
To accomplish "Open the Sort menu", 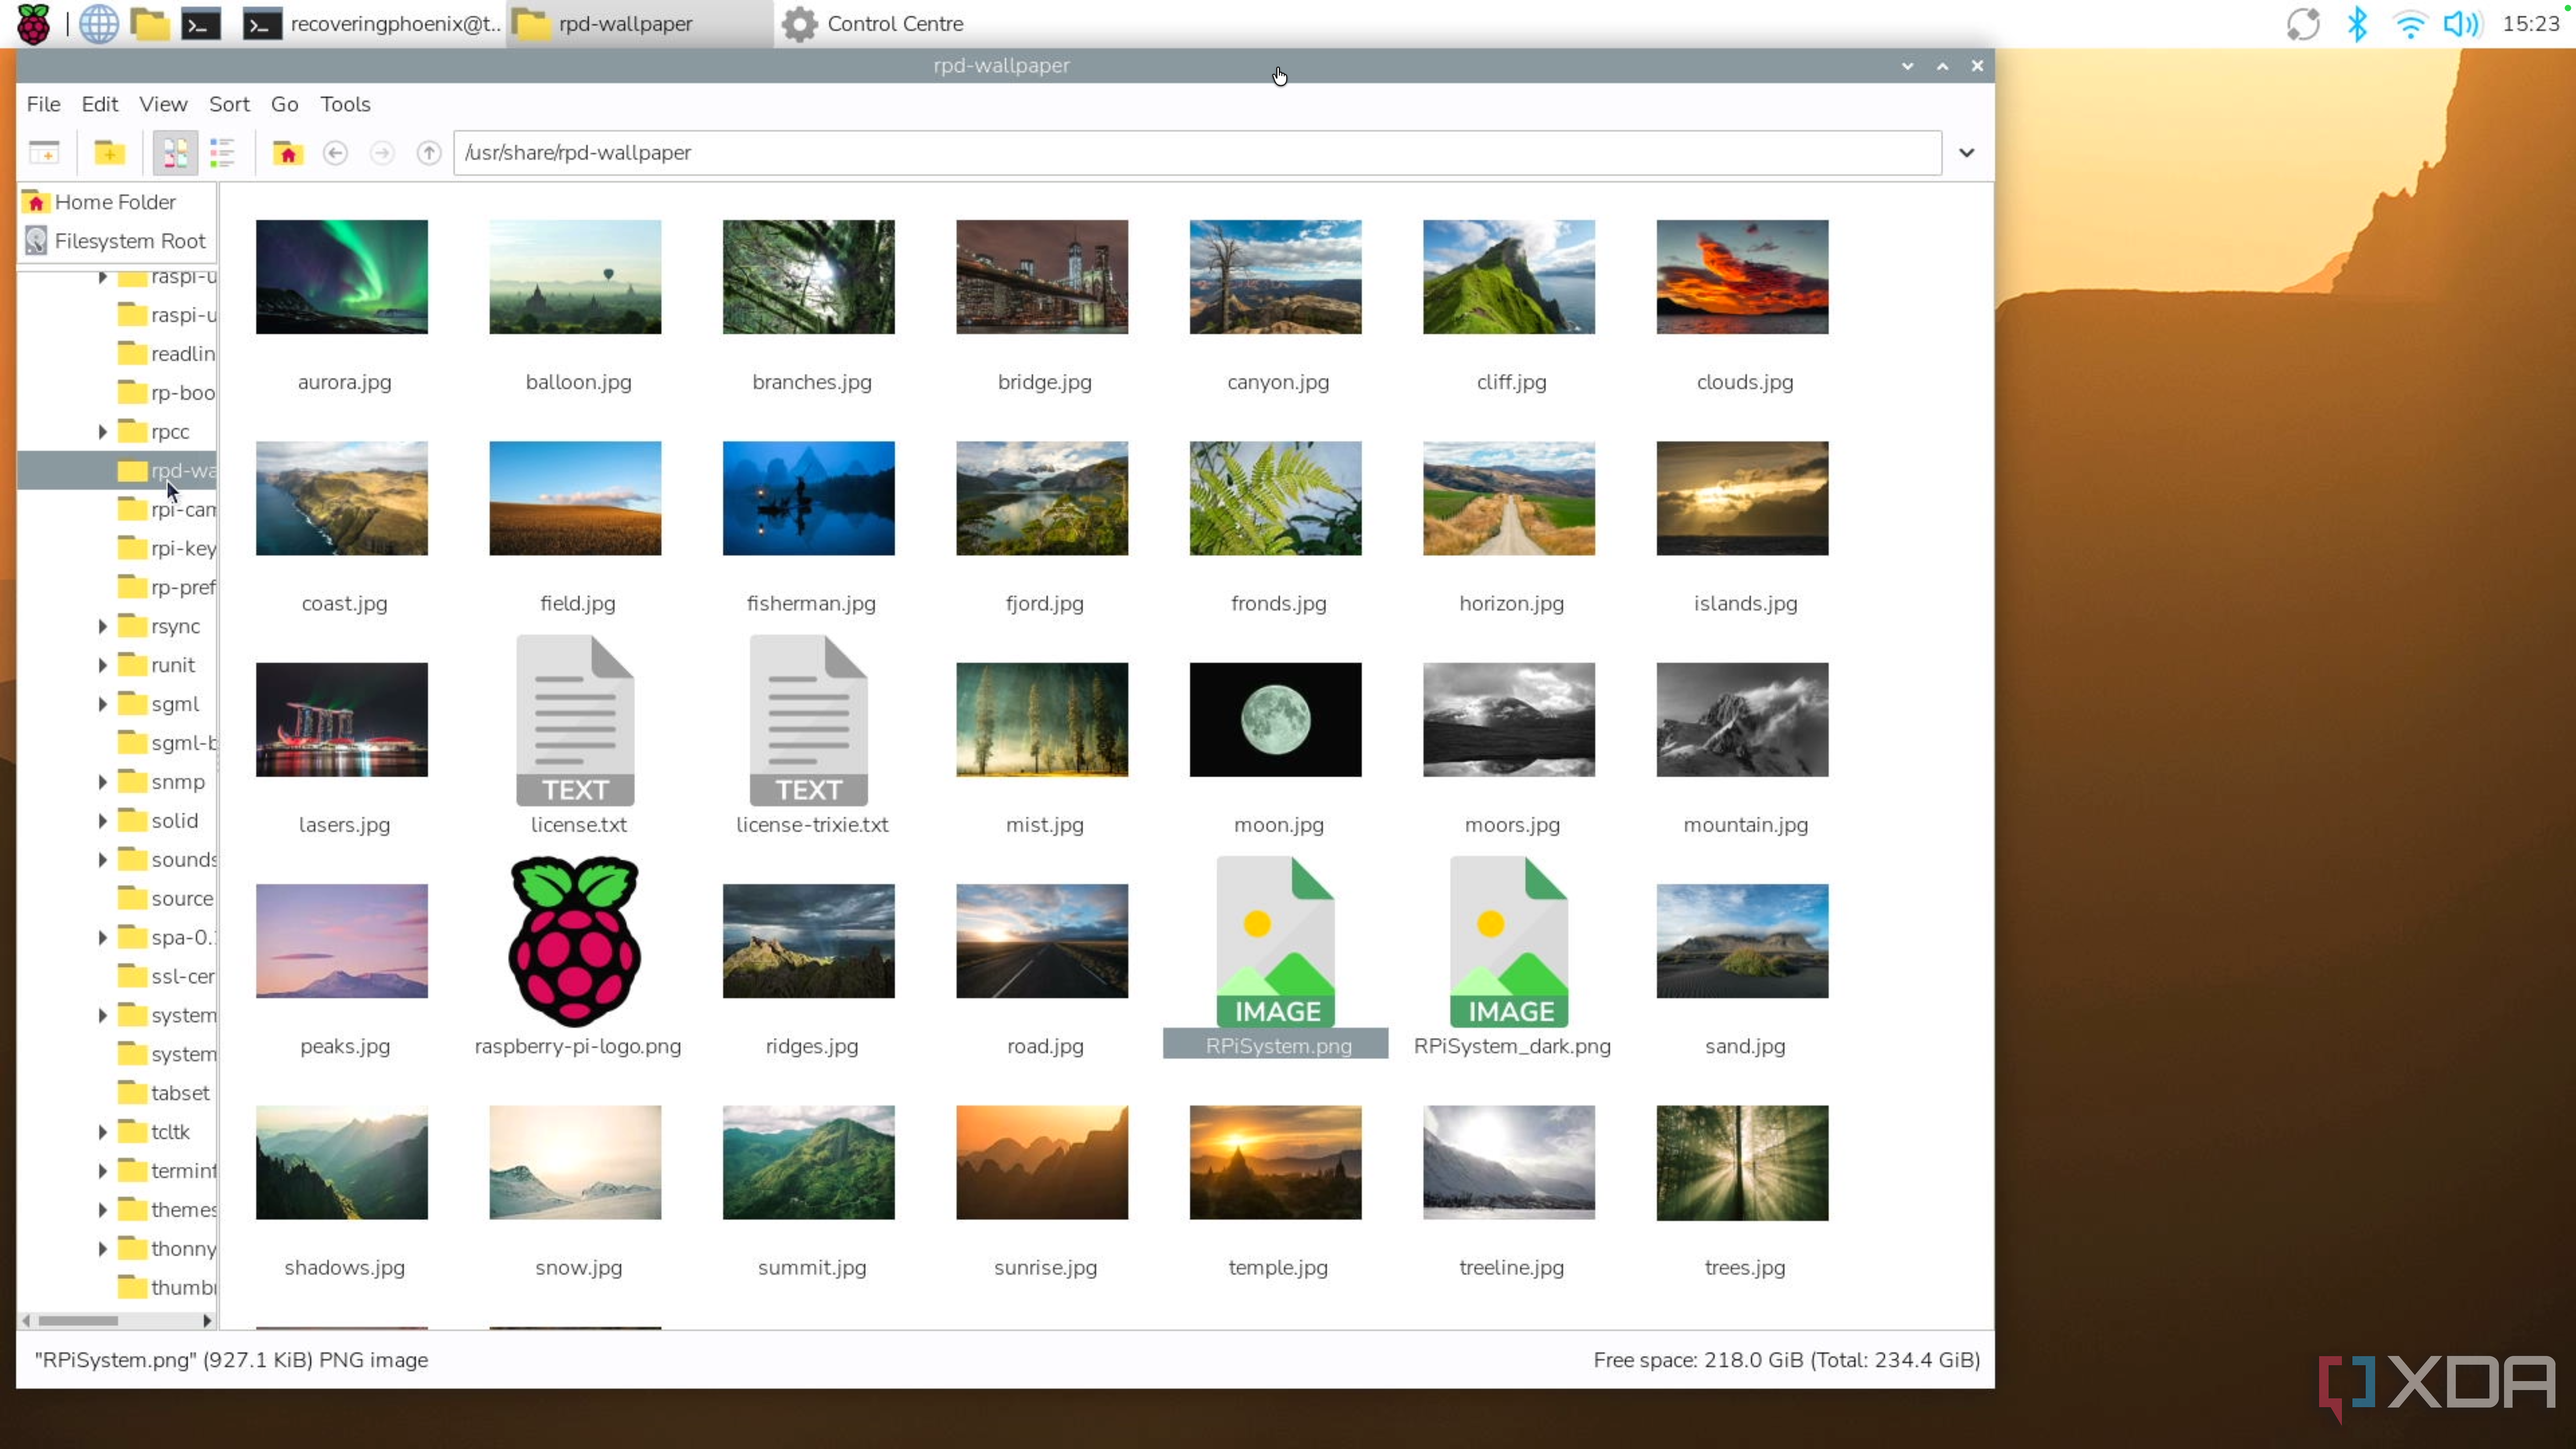I will [x=229, y=104].
